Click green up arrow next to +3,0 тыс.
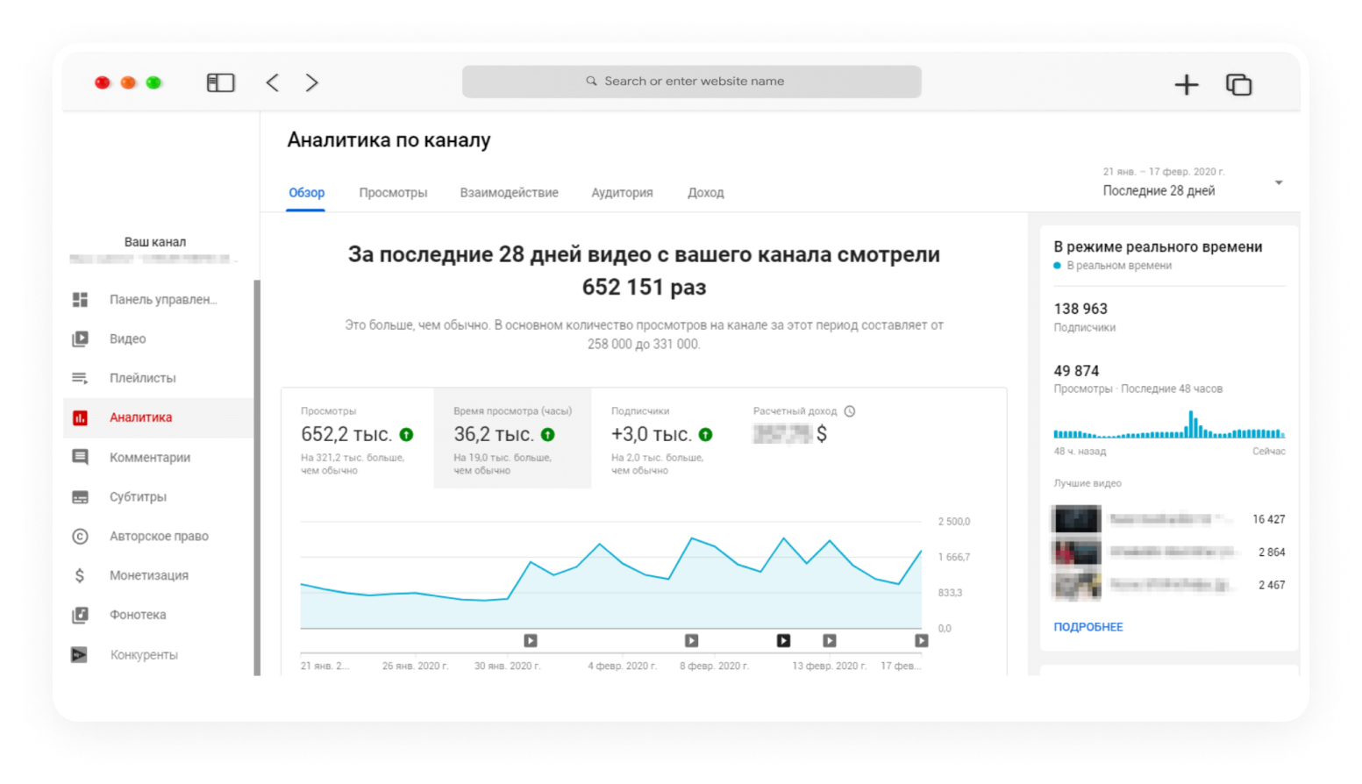1362x784 pixels. [705, 434]
